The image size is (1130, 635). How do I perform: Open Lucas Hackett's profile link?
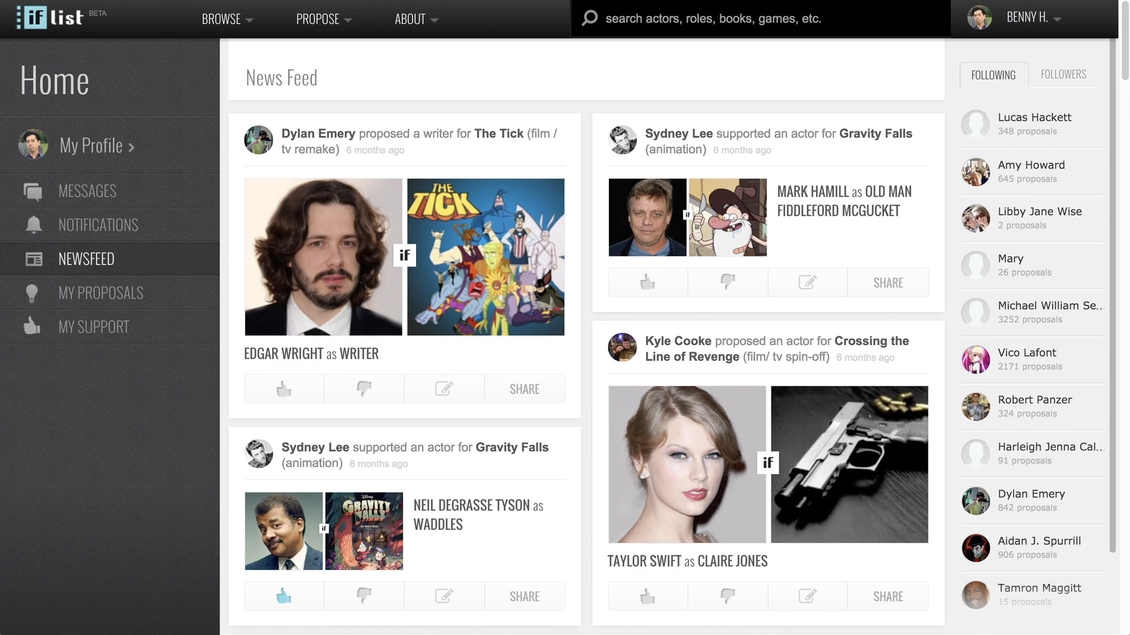(x=1034, y=117)
